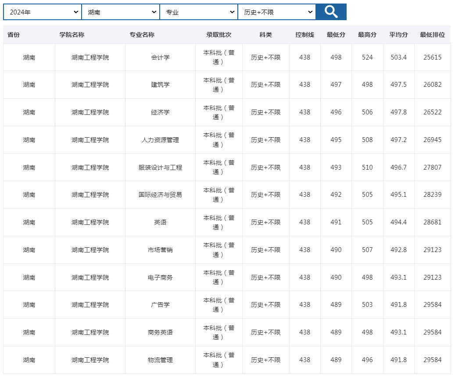Image resolution: width=455 pixels, height=377 pixels.
Task: Click the lowest score 492
Action: coord(336,195)
